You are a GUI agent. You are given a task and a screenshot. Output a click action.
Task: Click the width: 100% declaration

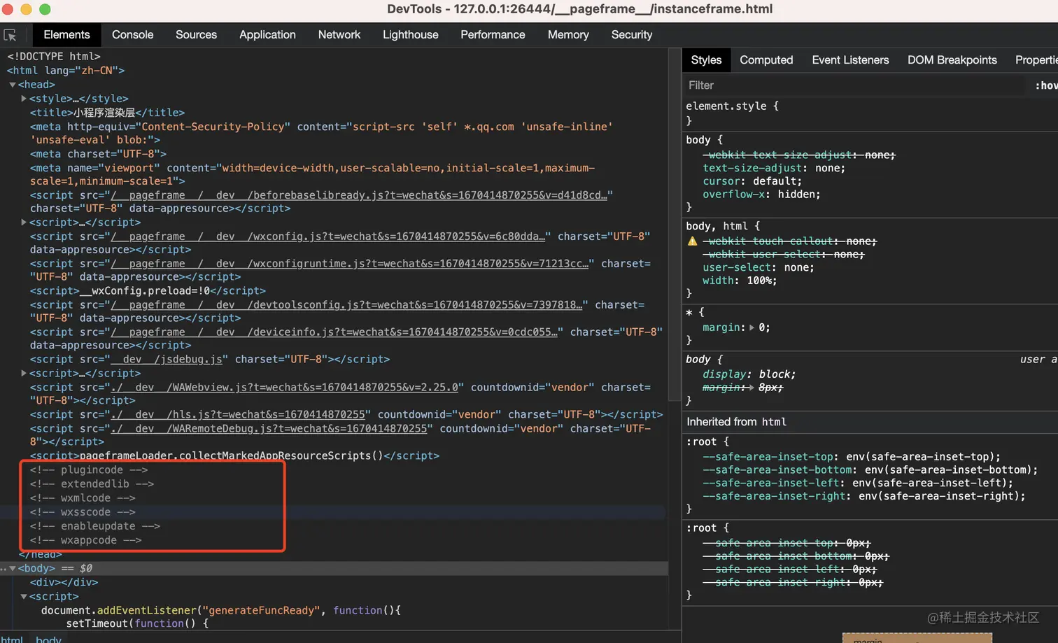[740, 281]
